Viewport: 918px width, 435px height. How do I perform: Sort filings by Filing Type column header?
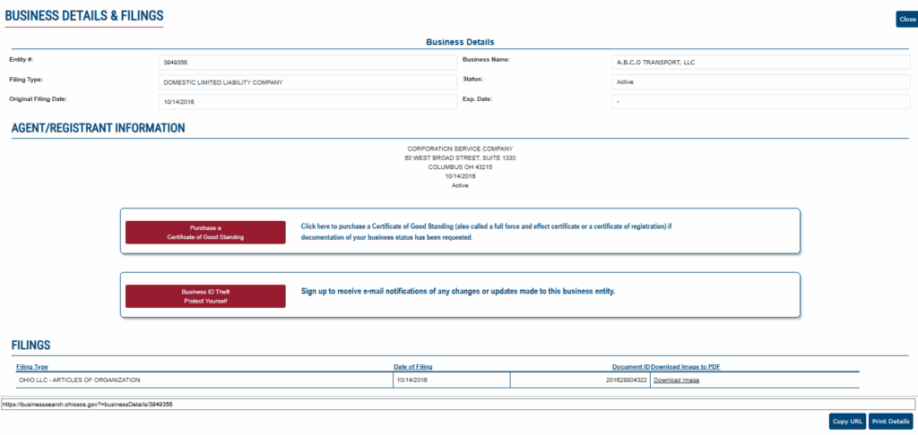pos(32,367)
